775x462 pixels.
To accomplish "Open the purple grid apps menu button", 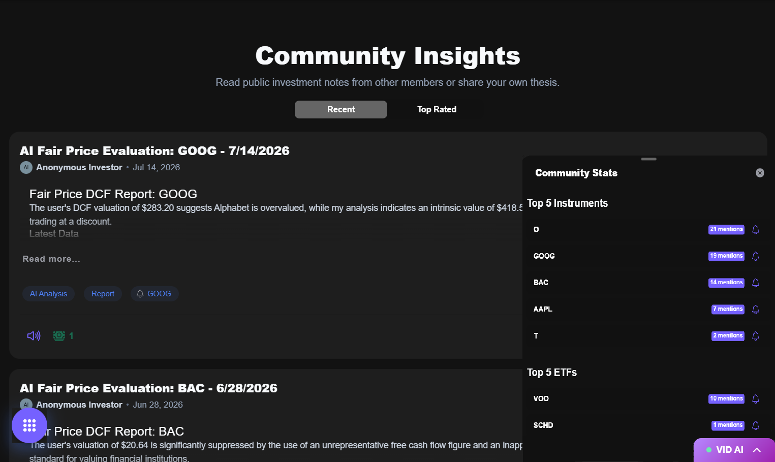I will coord(29,425).
